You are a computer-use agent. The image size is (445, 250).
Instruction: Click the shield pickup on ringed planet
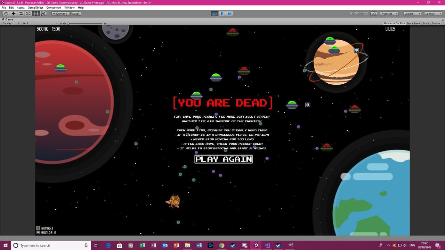click(x=356, y=50)
